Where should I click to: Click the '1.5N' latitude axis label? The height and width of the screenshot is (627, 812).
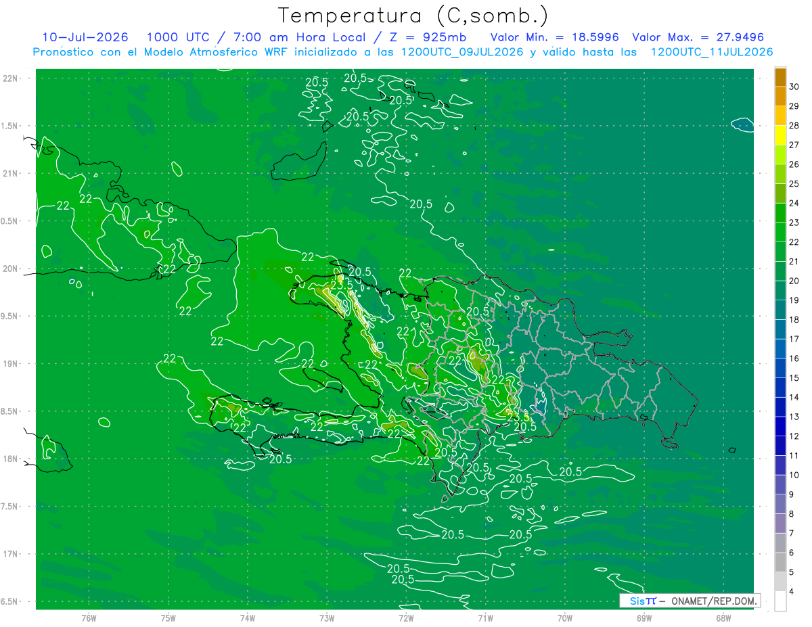pos(11,126)
